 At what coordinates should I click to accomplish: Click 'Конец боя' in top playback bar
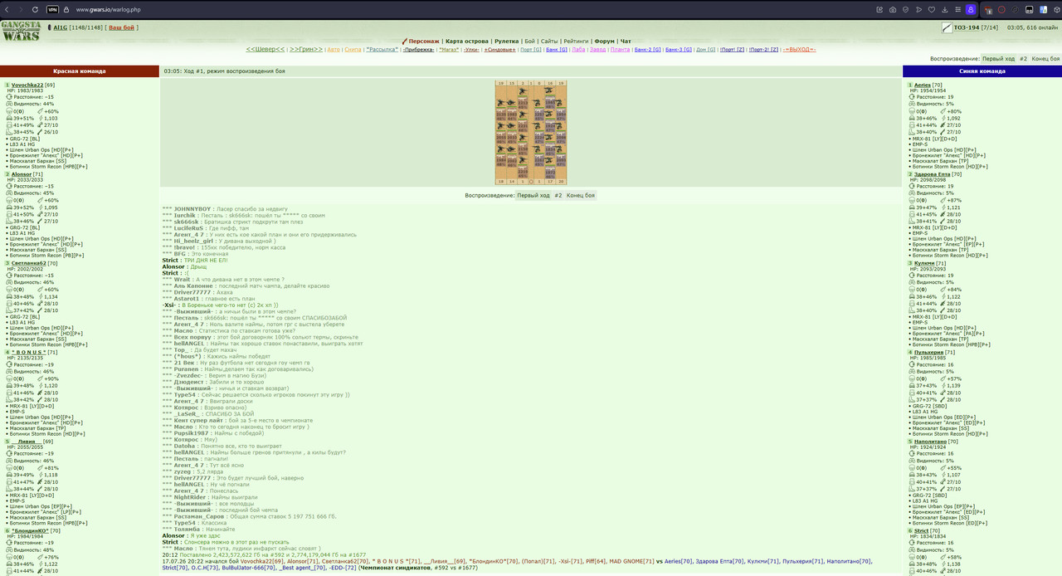(x=1045, y=59)
